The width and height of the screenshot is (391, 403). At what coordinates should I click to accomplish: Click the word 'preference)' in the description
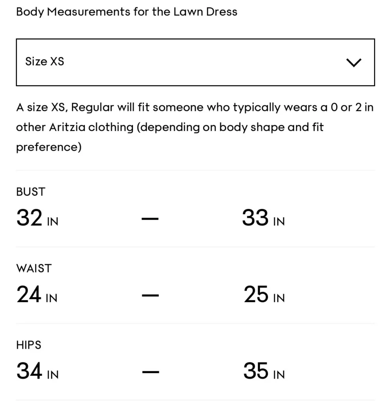pos(49,147)
